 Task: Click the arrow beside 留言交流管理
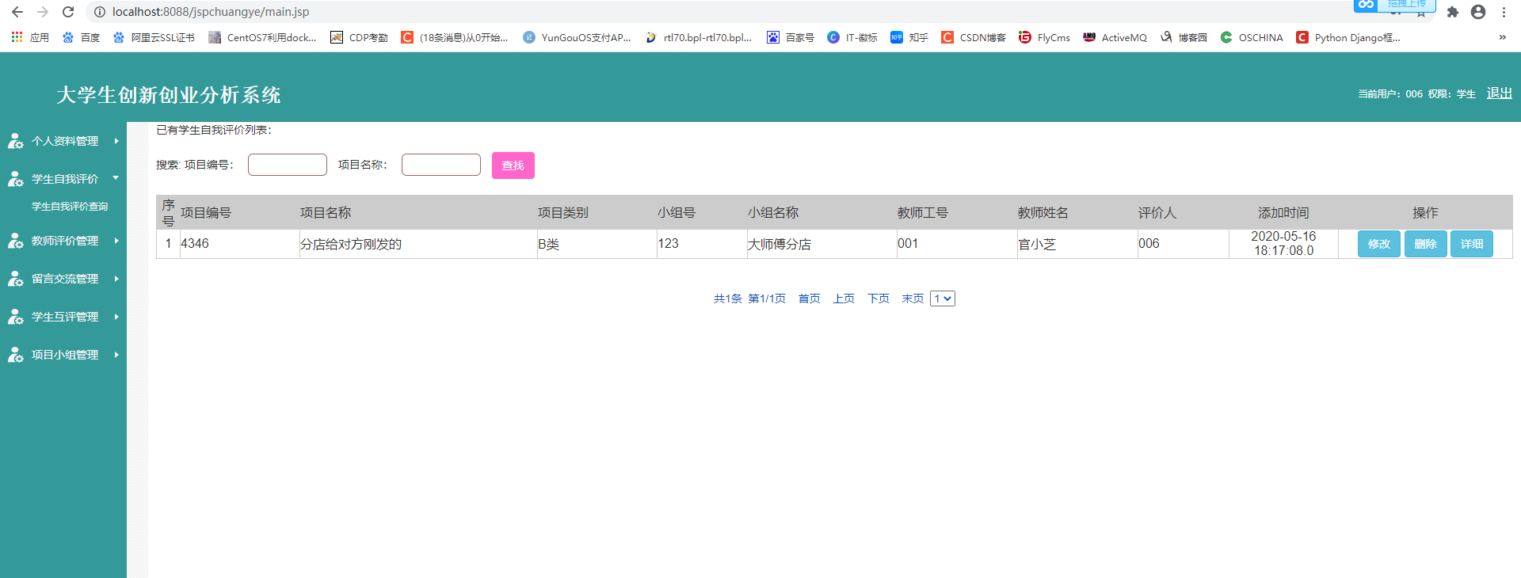pyautogui.click(x=116, y=279)
